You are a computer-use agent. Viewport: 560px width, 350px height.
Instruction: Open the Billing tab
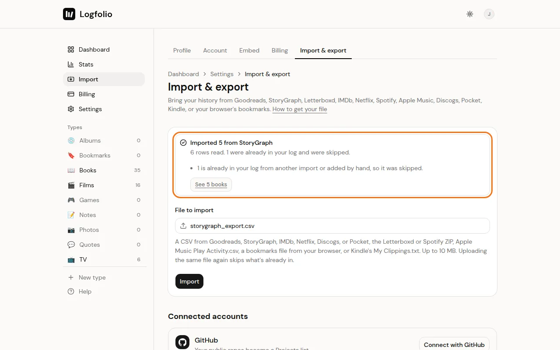click(280, 50)
